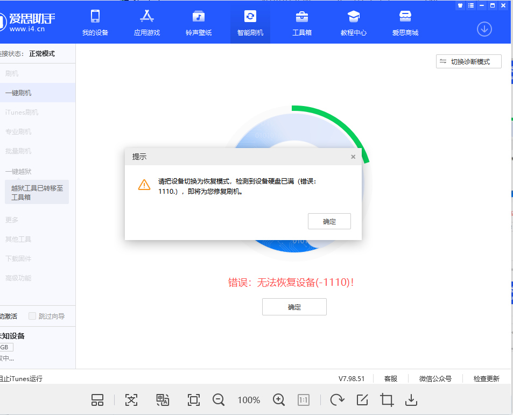Rotate the image using the rotate icon

tap(337, 399)
